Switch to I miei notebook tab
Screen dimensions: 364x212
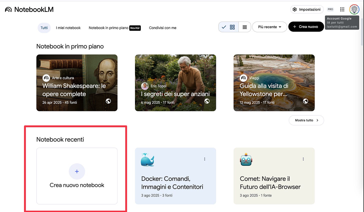[x=68, y=28]
